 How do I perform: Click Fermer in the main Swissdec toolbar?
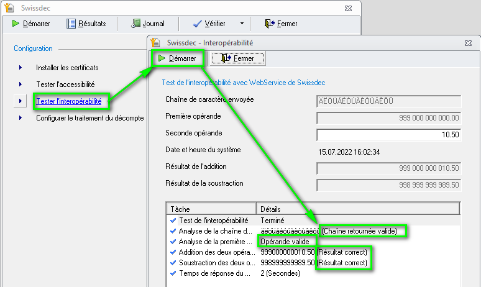(x=281, y=24)
